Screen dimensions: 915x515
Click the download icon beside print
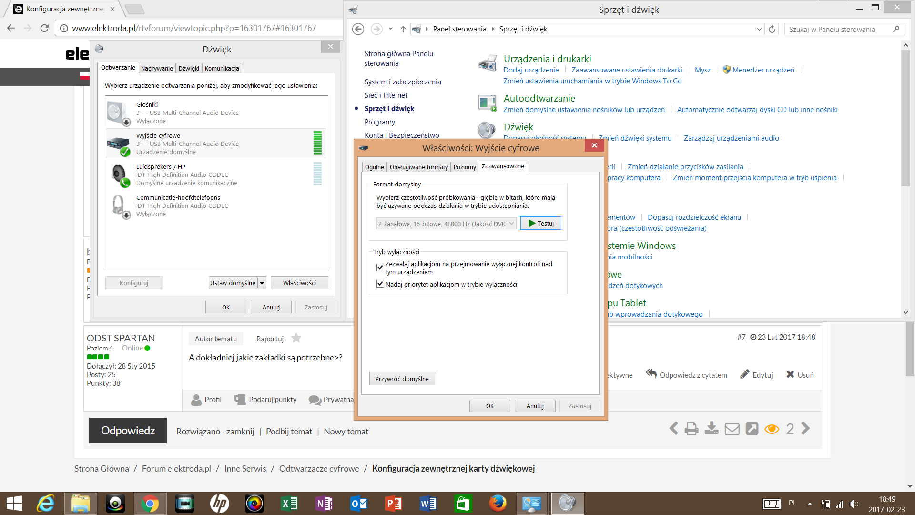[712, 428]
